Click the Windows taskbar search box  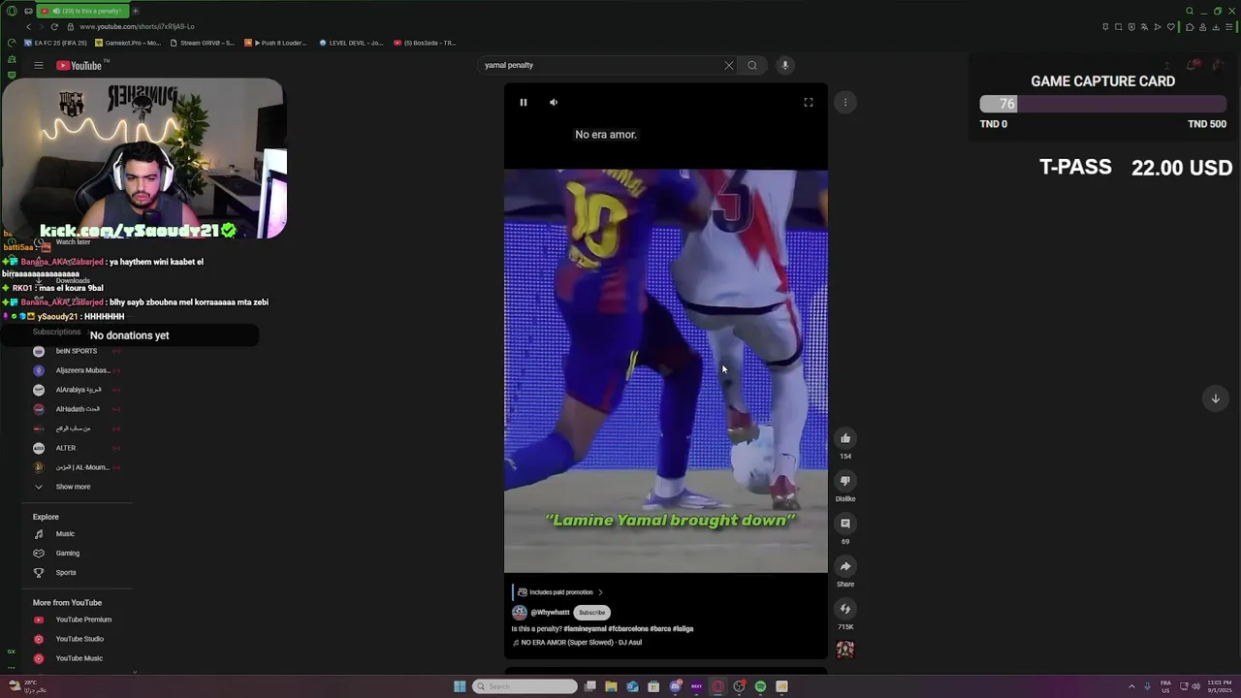coord(525,686)
